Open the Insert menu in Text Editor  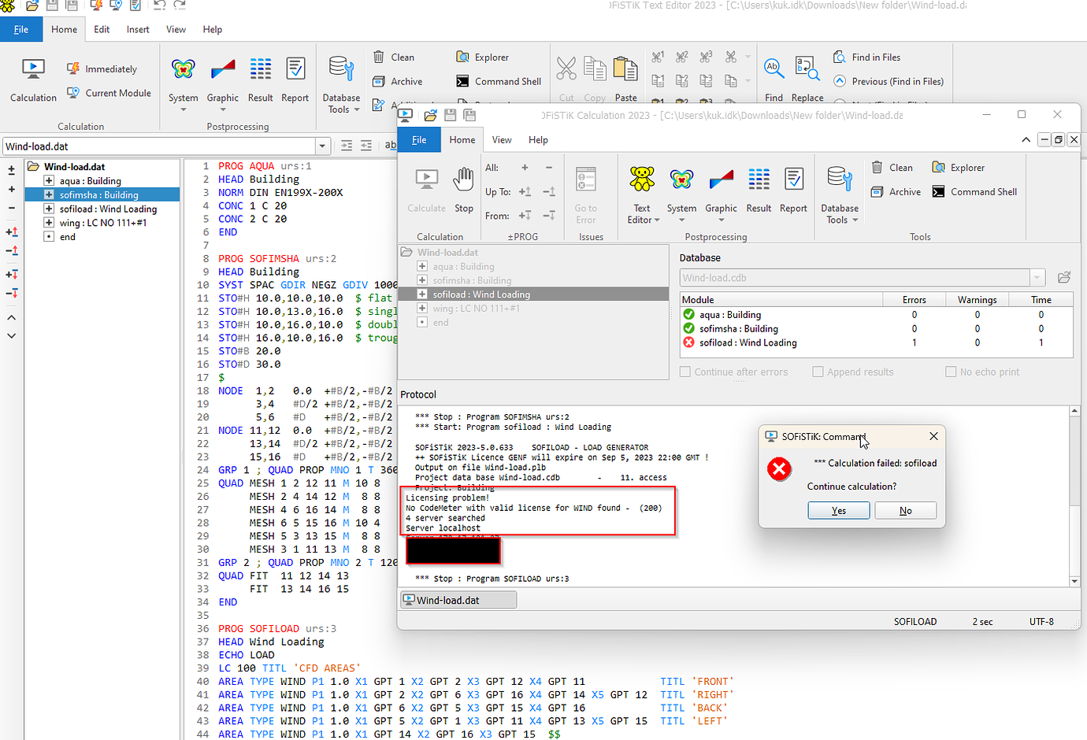click(138, 30)
